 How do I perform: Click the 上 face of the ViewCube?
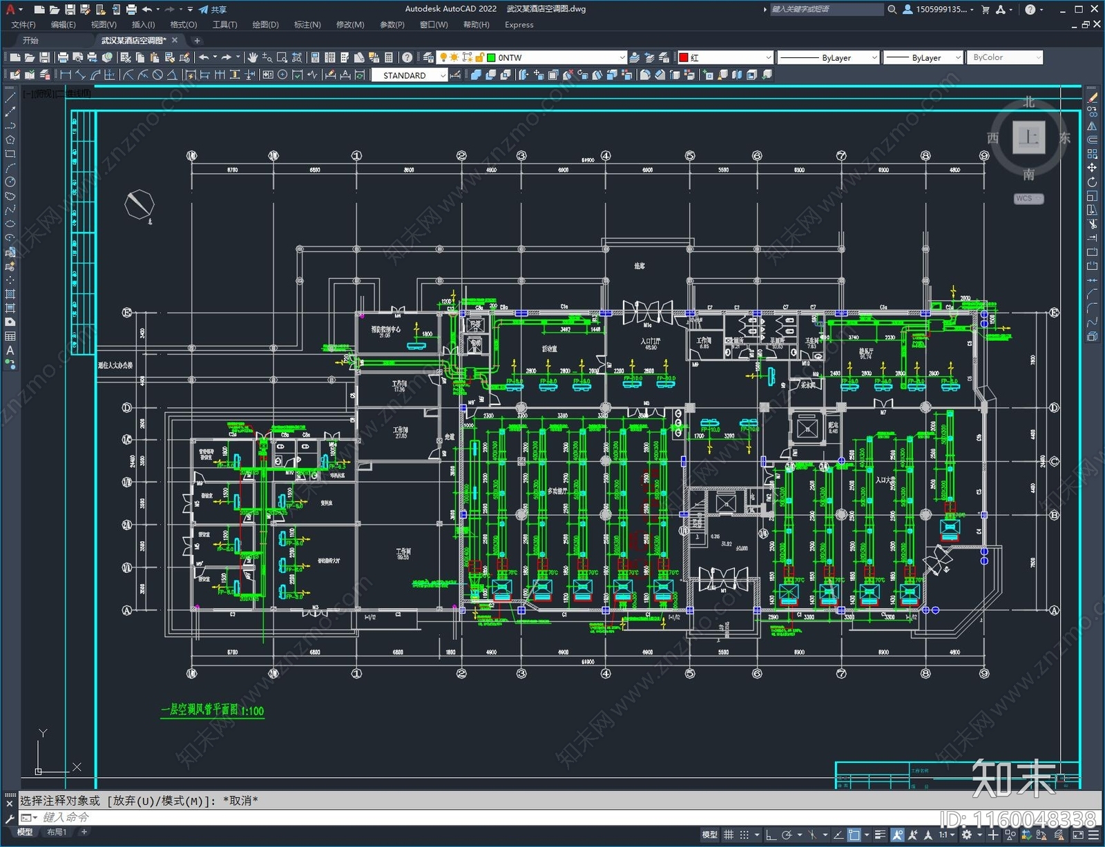[1028, 137]
